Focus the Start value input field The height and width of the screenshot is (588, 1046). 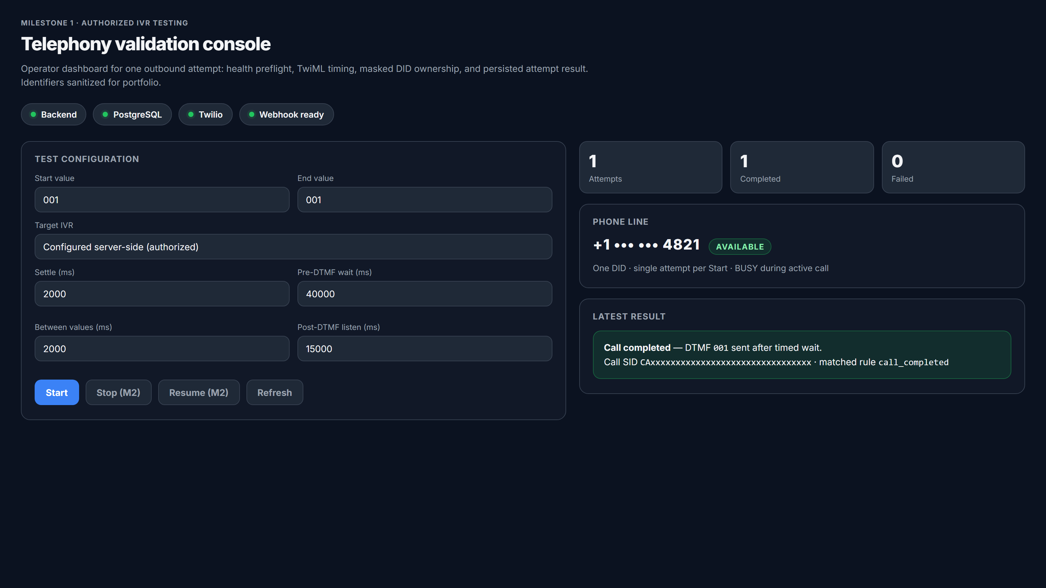161,200
